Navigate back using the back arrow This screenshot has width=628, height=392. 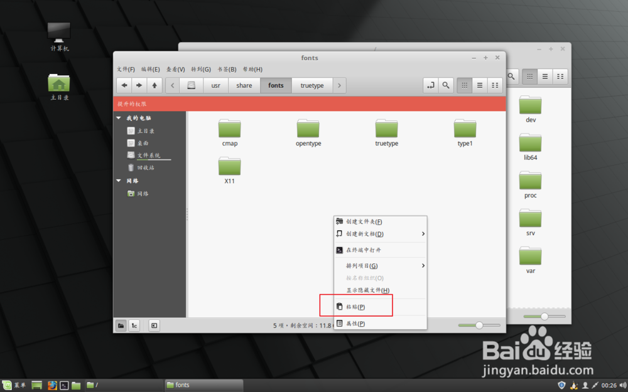[x=125, y=85]
